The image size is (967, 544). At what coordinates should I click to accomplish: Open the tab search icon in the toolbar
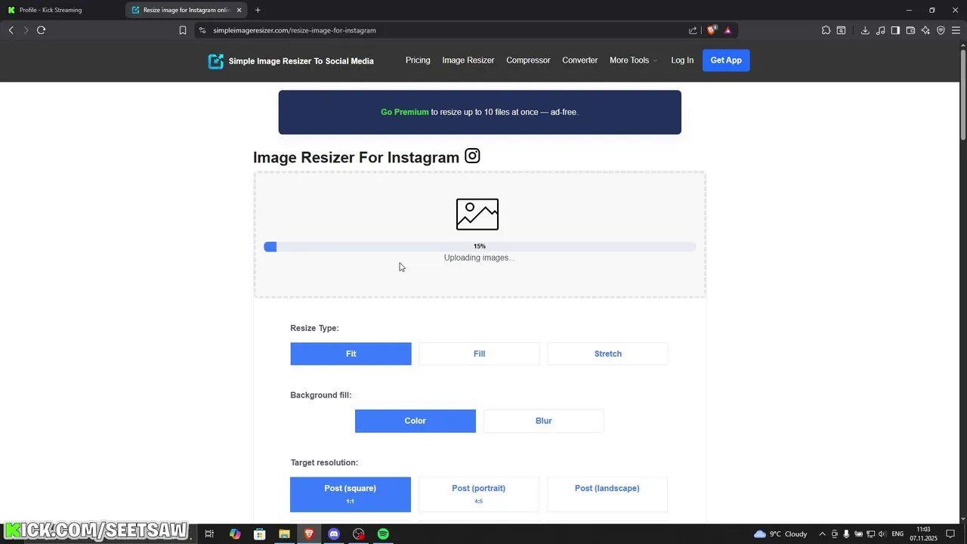pos(841,30)
